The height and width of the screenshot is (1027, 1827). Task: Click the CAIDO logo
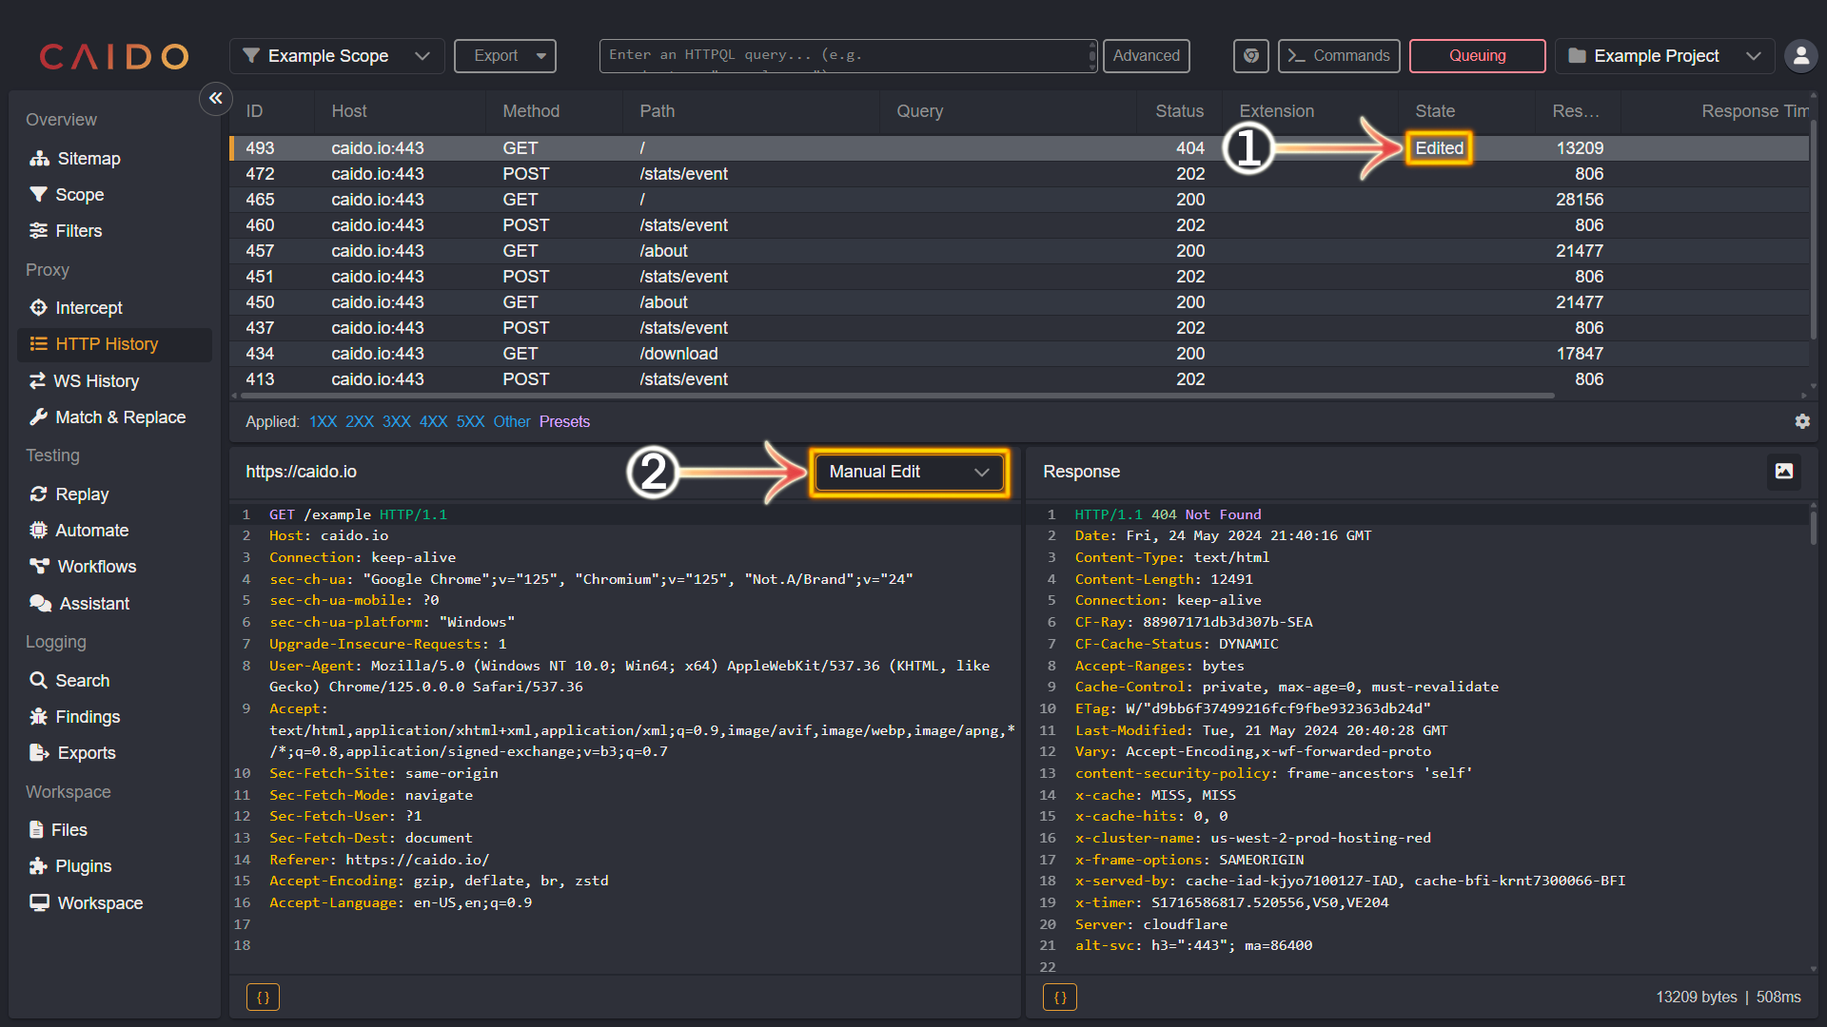coord(114,56)
